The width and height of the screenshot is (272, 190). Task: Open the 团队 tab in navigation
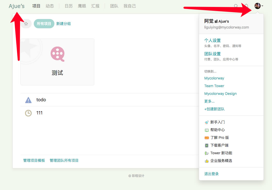tap(114, 6)
